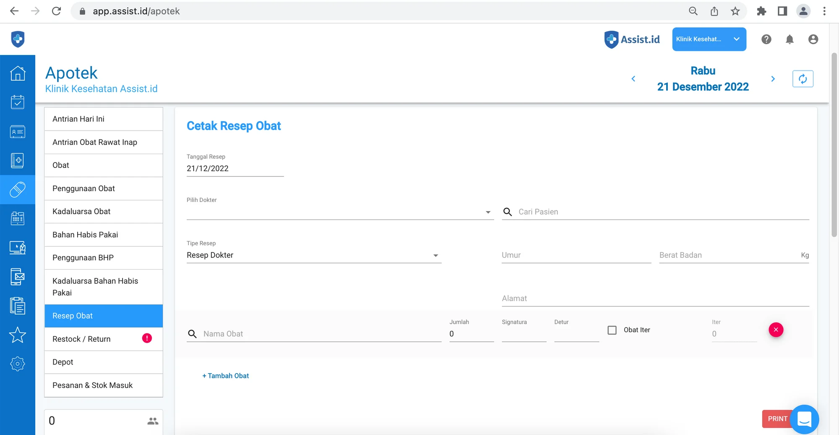This screenshot has height=435, width=839.
Task: Open the mobile mail message sidebar icon
Action: (x=18, y=277)
